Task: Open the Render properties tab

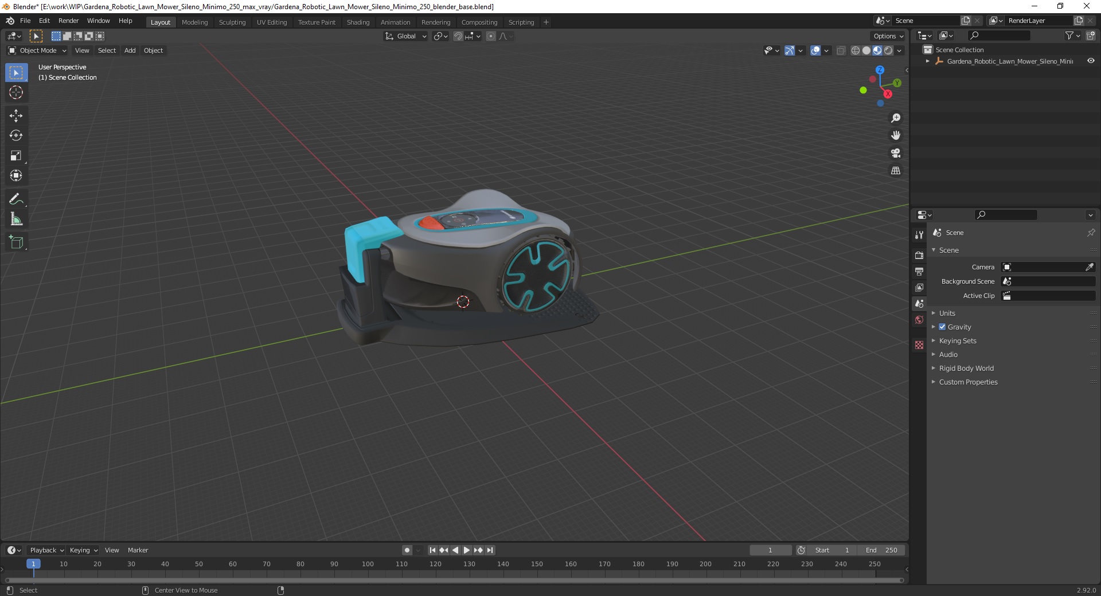Action: pos(919,255)
